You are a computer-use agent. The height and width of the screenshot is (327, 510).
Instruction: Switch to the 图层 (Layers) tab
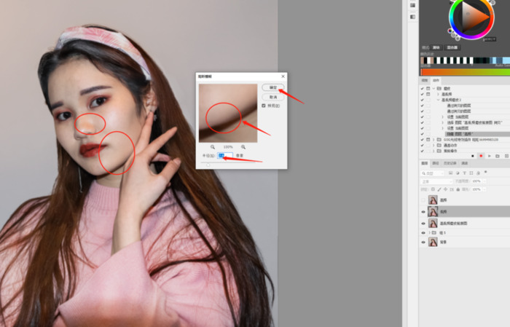point(425,164)
